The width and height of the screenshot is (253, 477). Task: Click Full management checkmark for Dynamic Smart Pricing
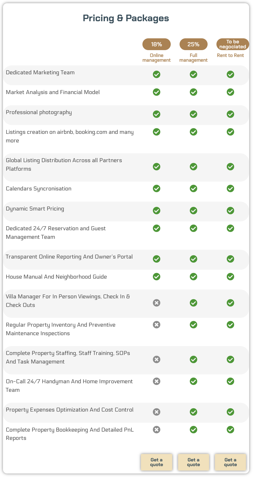193,210
